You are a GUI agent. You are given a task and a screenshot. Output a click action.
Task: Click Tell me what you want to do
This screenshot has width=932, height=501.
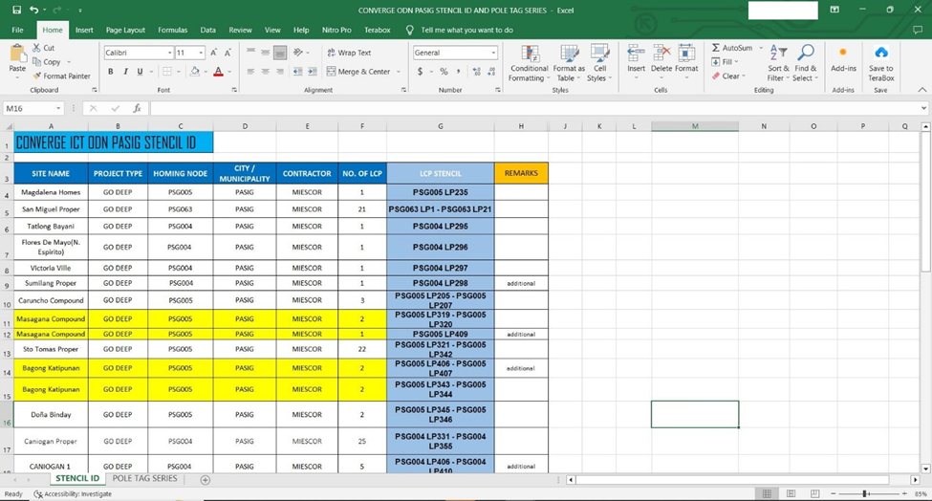(466, 30)
